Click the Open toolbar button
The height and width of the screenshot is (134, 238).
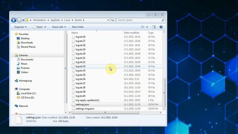pos(38,27)
